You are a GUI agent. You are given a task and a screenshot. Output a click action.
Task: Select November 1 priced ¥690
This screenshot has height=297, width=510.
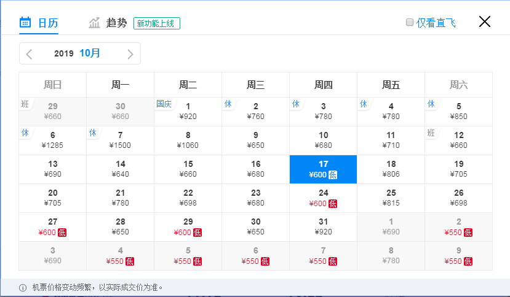[391, 227]
